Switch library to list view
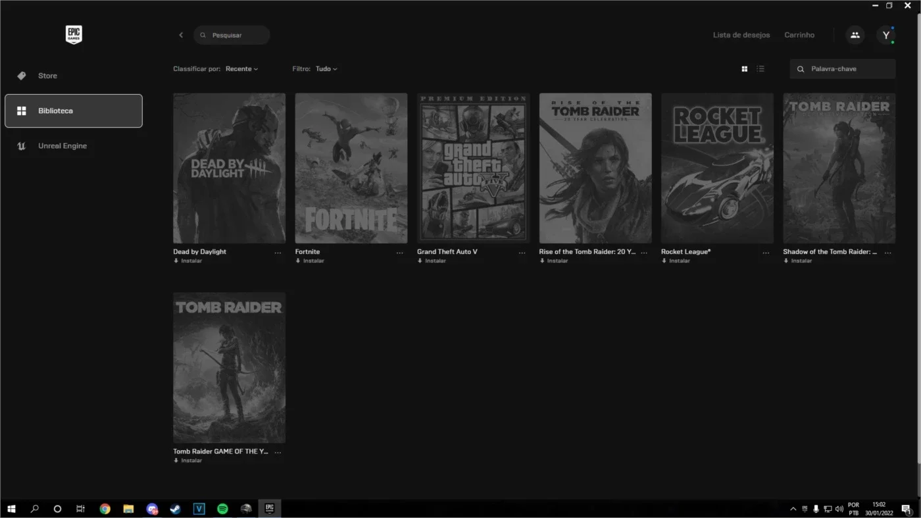Viewport: 921px width, 518px height. point(760,68)
